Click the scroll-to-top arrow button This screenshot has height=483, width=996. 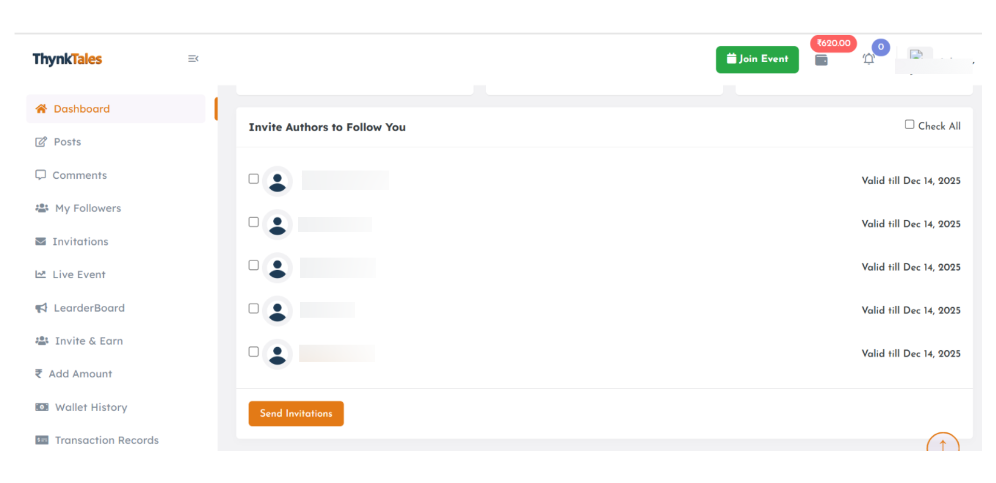[x=943, y=444]
